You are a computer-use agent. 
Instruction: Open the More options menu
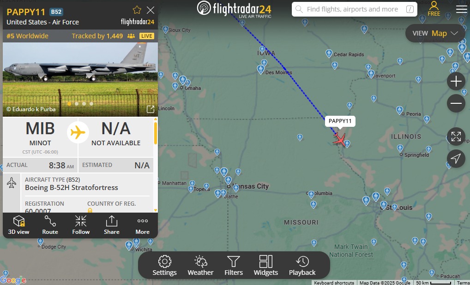tap(142, 225)
